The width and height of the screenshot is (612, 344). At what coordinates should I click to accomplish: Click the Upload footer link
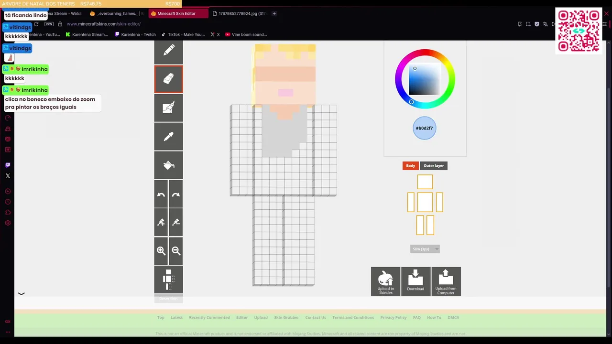click(261, 317)
